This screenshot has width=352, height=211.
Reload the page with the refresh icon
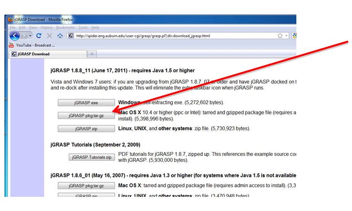(x=39, y=36)
